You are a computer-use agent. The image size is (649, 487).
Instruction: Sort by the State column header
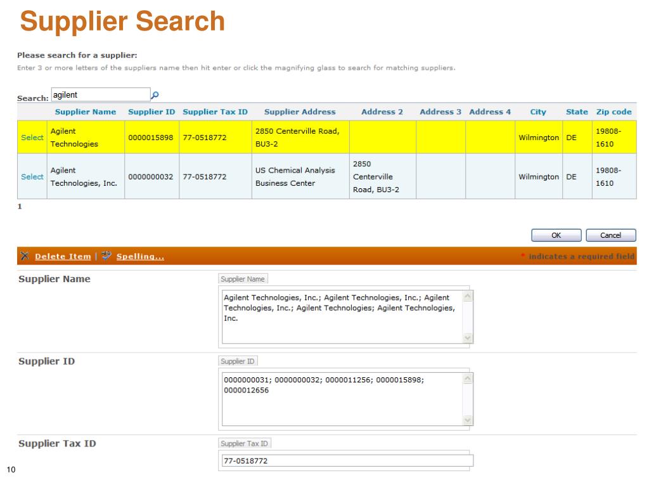577,112
